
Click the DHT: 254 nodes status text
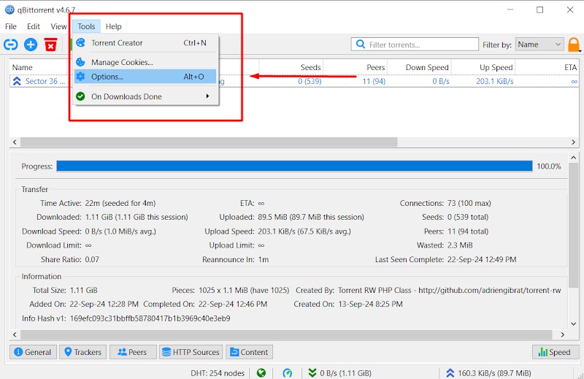(218, 373)
